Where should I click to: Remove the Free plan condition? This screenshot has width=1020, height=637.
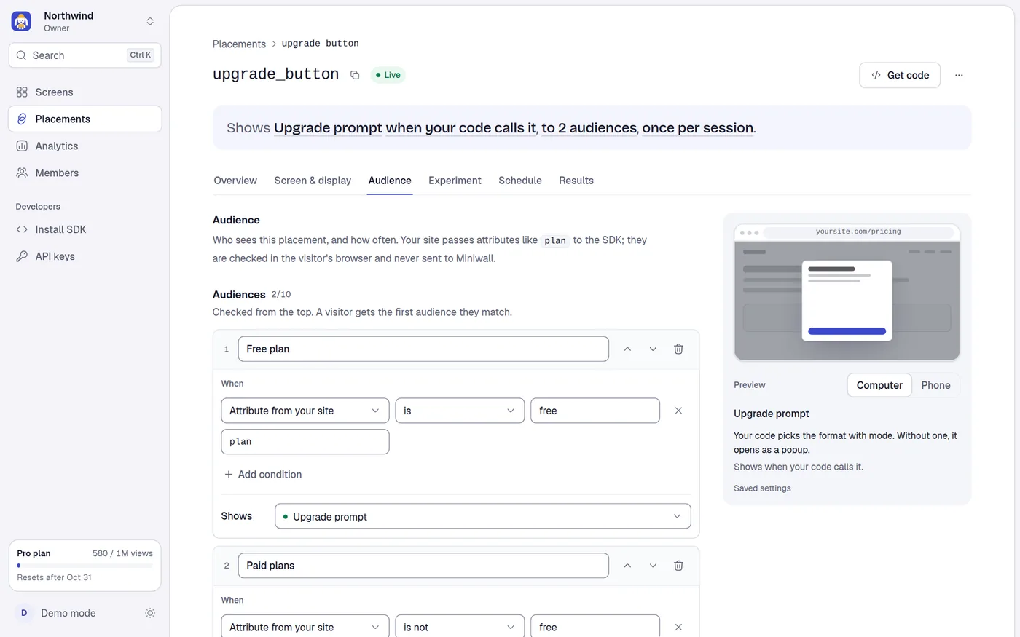pos(678,411)
